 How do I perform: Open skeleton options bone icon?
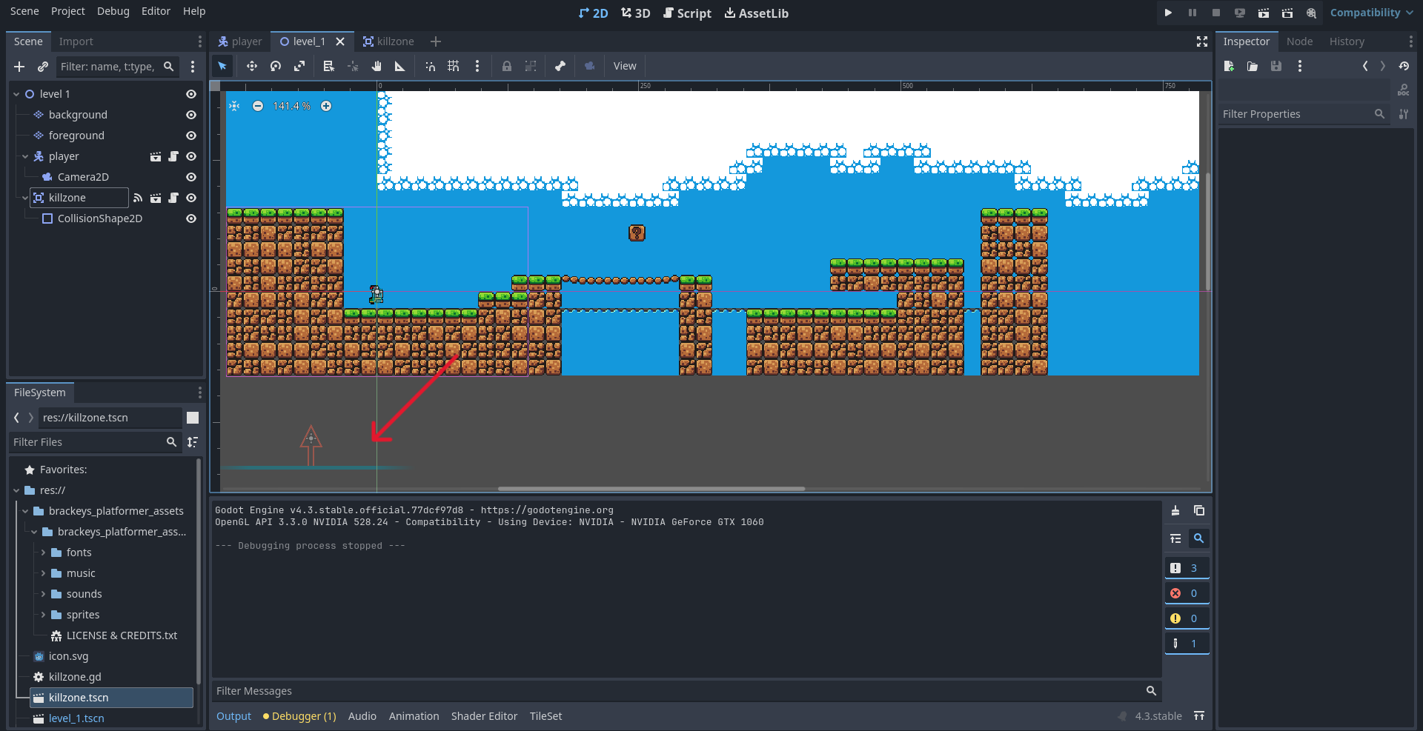[x=560, y=66]
